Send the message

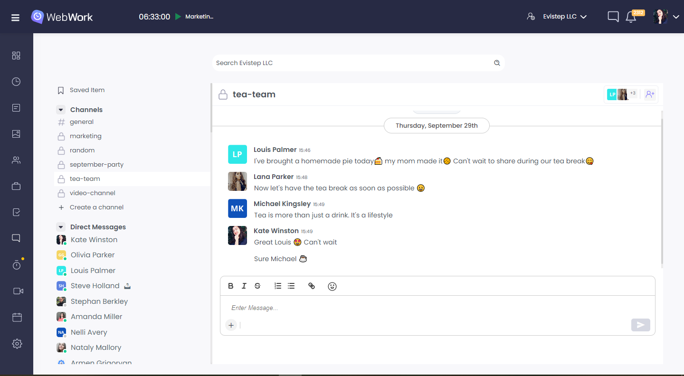[640, 325]
